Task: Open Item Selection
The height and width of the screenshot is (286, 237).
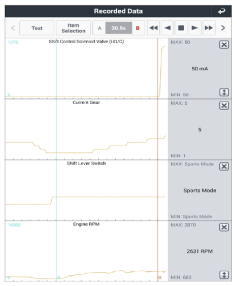Action: pyautogui.click(x=74, y=28)
